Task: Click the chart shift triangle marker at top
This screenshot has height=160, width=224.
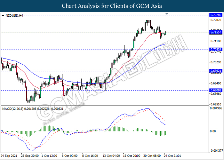Action: (167, 14)
